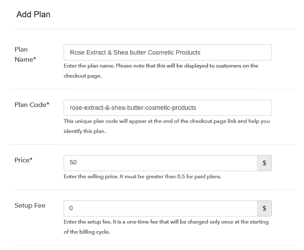Click the Add Plan heading
This screenshot has height=250, width=304.
point(33,15)
